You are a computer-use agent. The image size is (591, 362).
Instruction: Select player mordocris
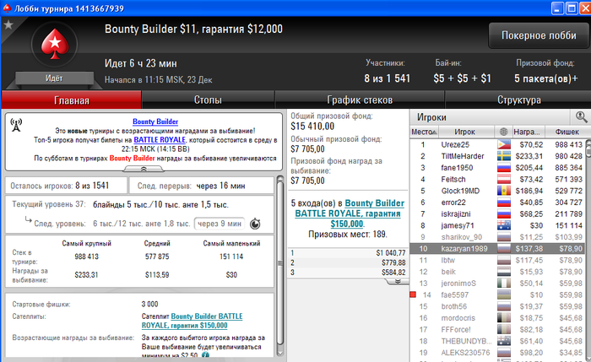(x=497, y=318)
